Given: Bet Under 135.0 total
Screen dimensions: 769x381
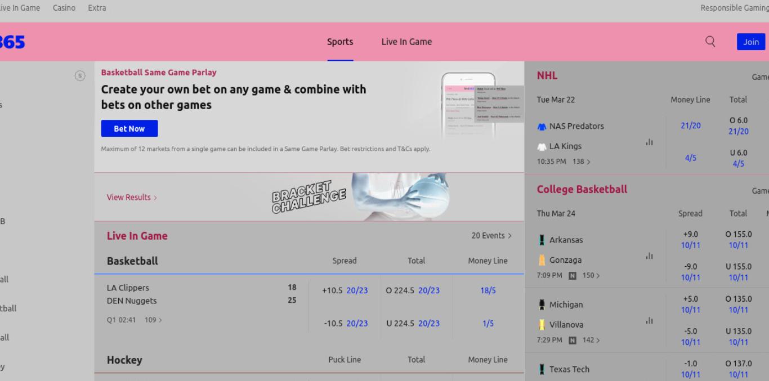Looking at the screenshot, I should (x=739, y=337).
